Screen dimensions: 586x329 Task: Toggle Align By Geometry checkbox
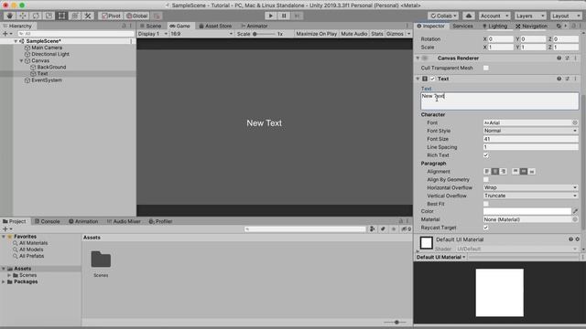pyautogui.click(x=486, y=179)
